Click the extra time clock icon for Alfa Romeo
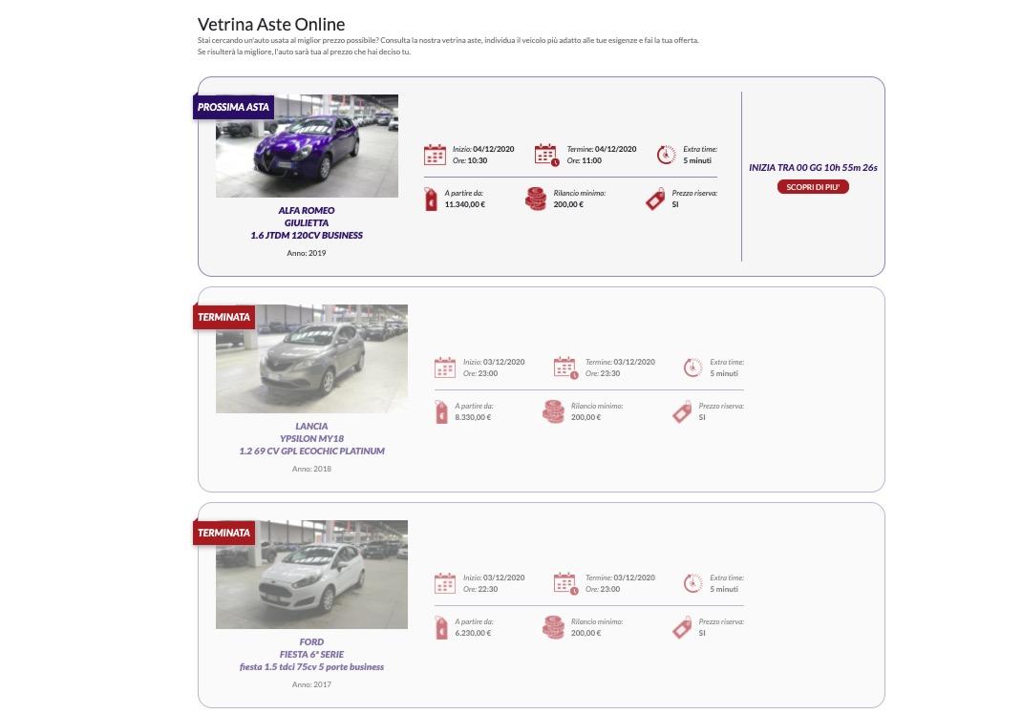1022x714 pixels. click(666, 155)
